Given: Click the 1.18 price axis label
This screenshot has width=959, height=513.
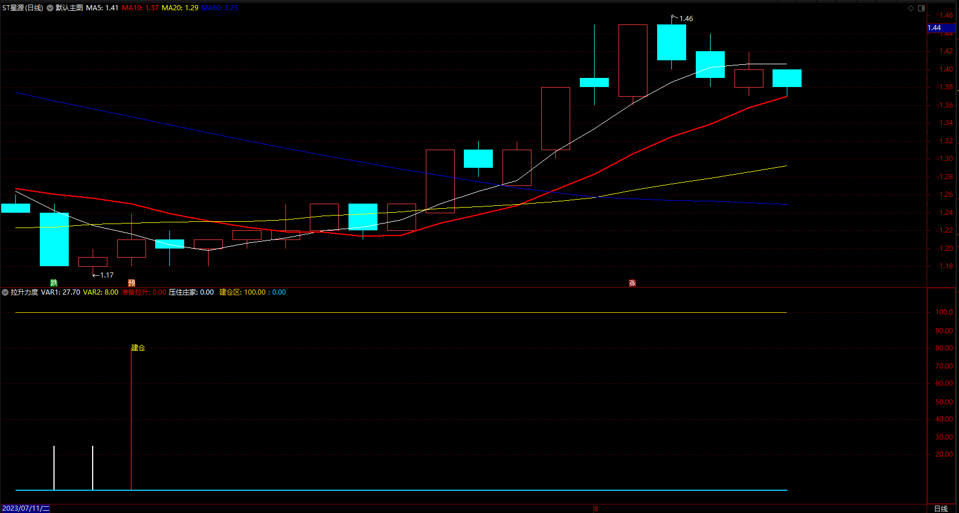Looking at the screenshot, I should pyautogui.click(x=946, y=266).
